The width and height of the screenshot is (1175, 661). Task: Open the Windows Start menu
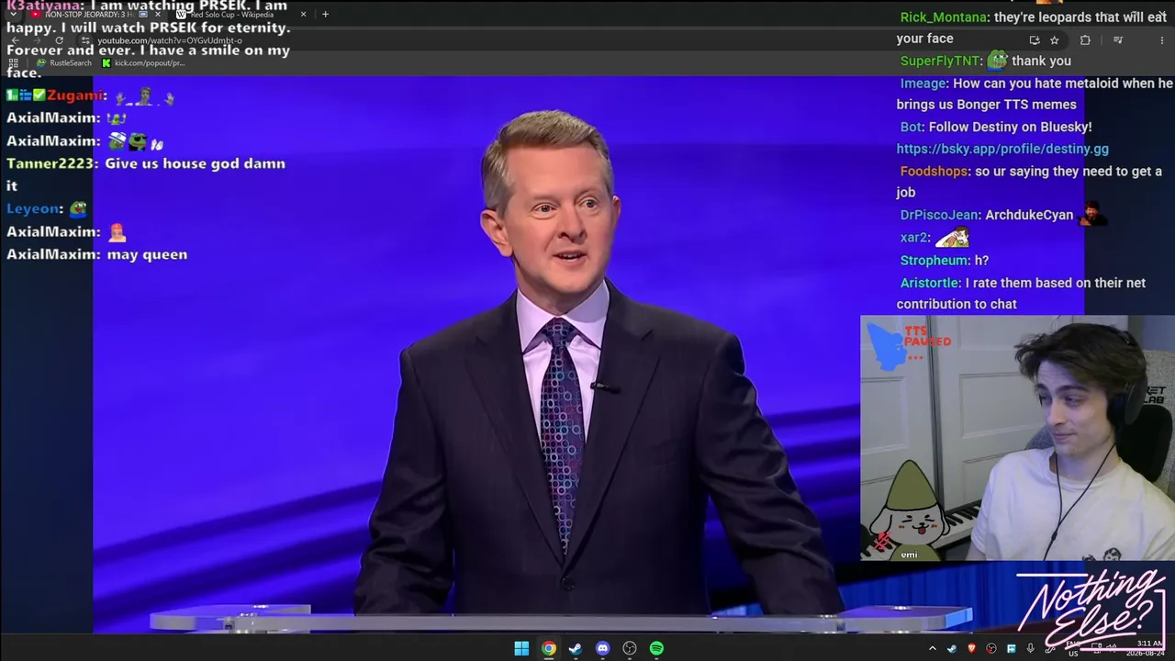point(521,648)
